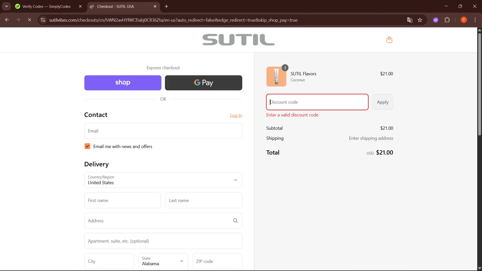This screenshot has width=482, height=271.
Task: Open the shopping bag cart icon
Action: point(389,40)
